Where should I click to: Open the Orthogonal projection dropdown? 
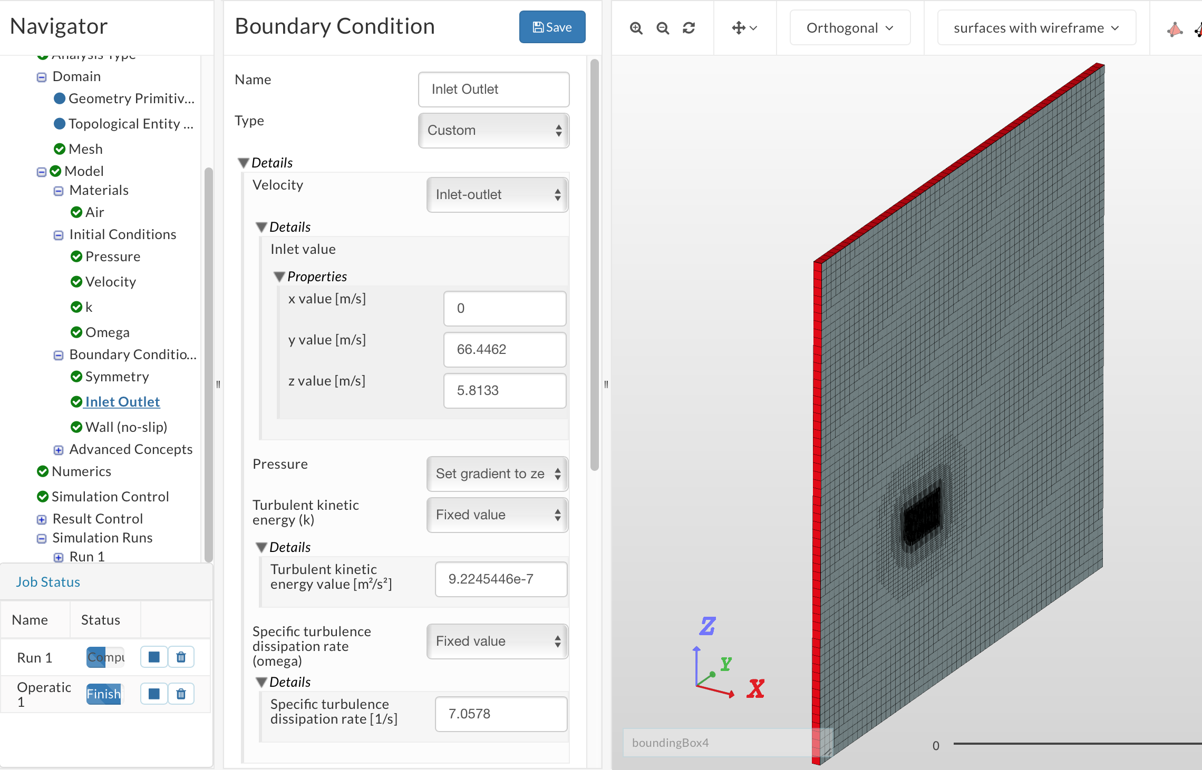point(849,28)
